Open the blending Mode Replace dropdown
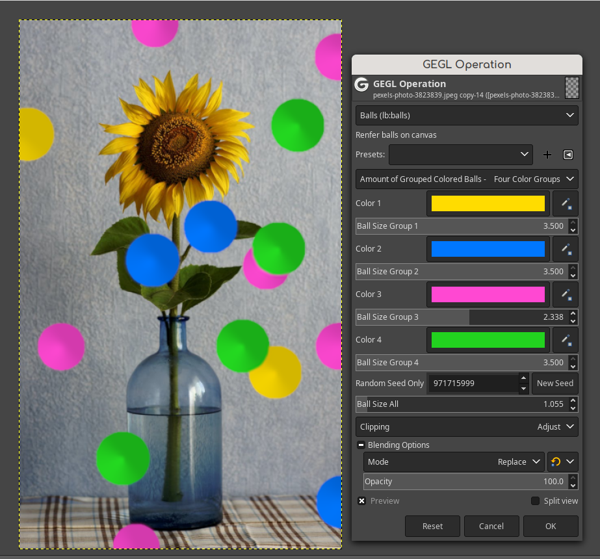 454,461
